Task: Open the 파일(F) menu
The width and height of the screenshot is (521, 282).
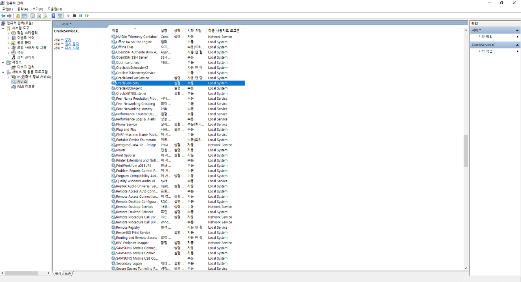Action: coord(7,9)
